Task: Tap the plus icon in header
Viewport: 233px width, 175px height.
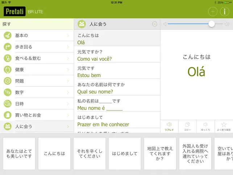Action: 213,12
